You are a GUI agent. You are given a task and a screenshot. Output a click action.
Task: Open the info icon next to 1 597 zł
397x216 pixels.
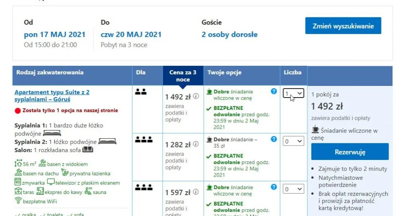tap(196, 192)
